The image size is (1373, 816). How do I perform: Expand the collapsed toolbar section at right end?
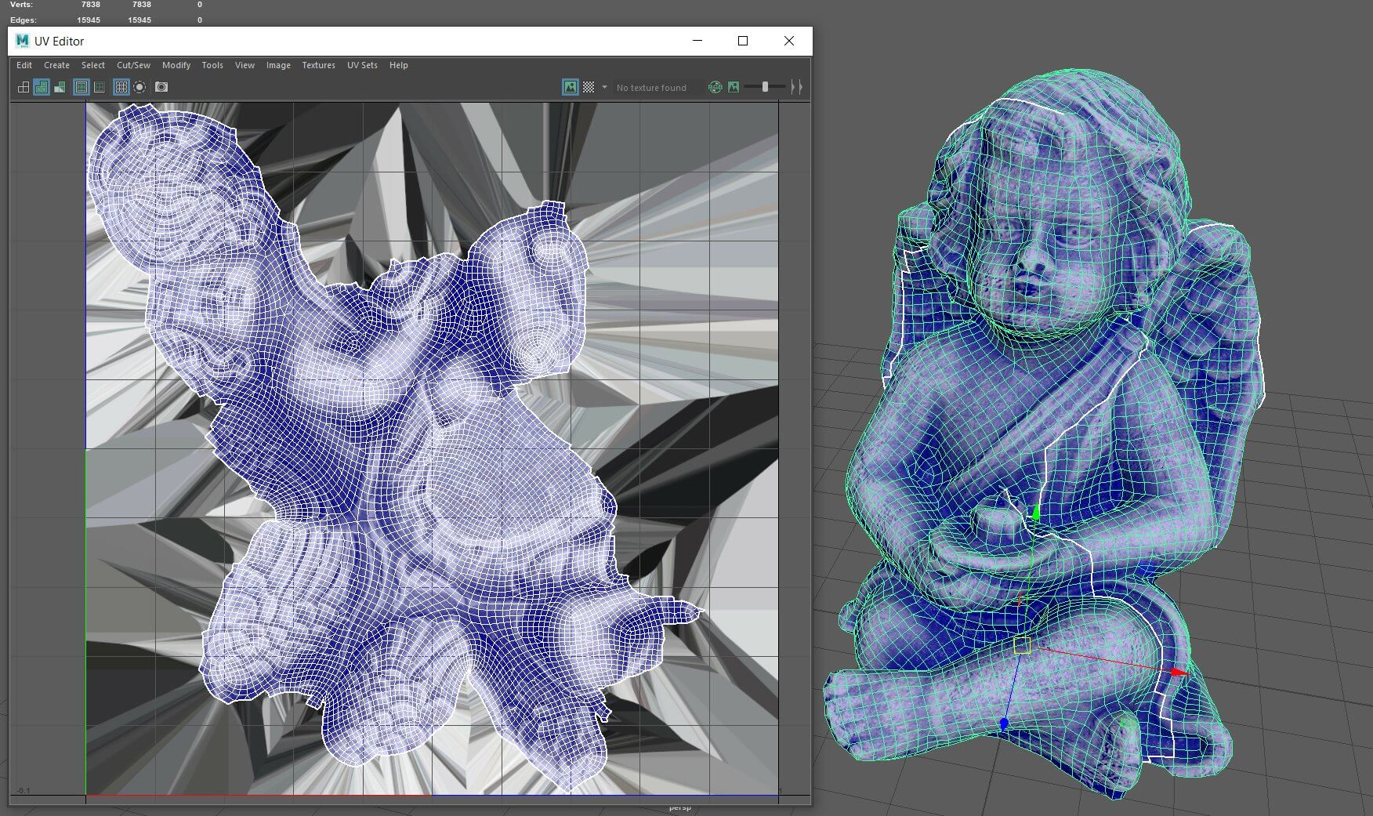[796, 87]
